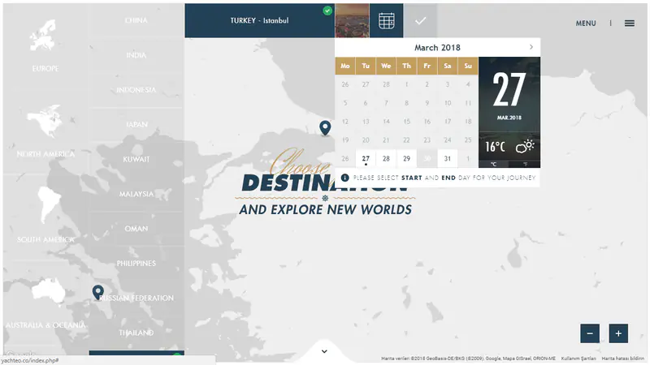Open the hamburger menu icon
This screenshot has height=365, width=650.
point(629,24)
